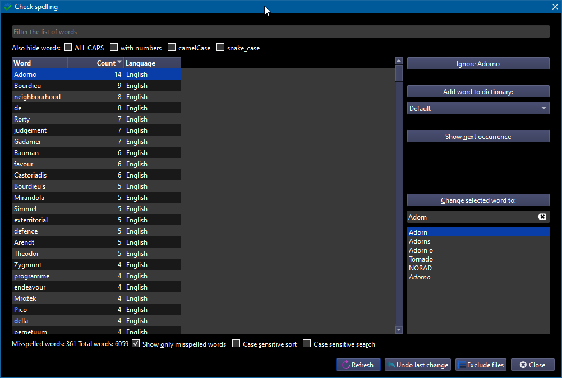Click the Refresh button
This screenshot has width=562, height=378.
click(358, 365)
